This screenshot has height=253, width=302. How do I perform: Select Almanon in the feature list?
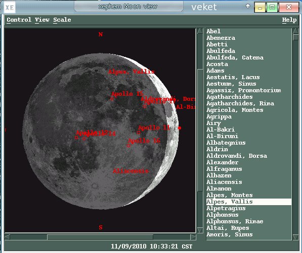[249, 188]
